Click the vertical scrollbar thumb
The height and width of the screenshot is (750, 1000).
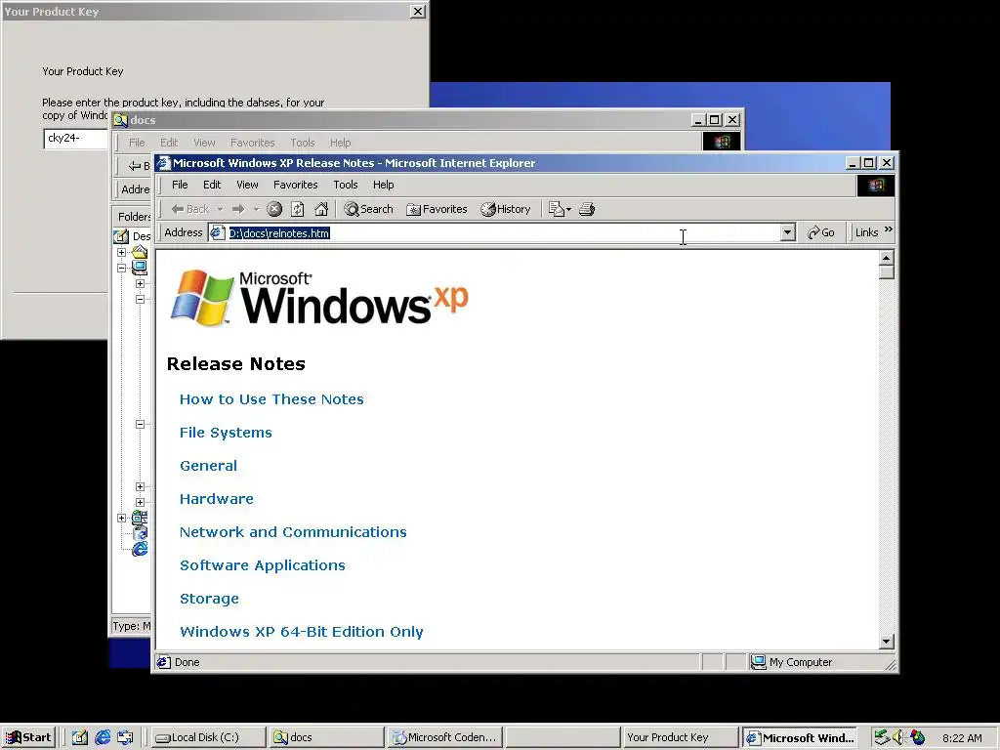tap(887, 272)
